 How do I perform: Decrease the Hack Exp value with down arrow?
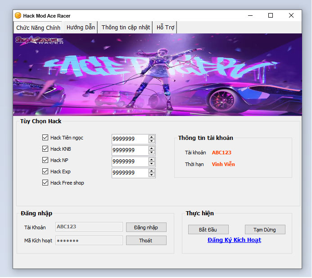tap(152, 175)
